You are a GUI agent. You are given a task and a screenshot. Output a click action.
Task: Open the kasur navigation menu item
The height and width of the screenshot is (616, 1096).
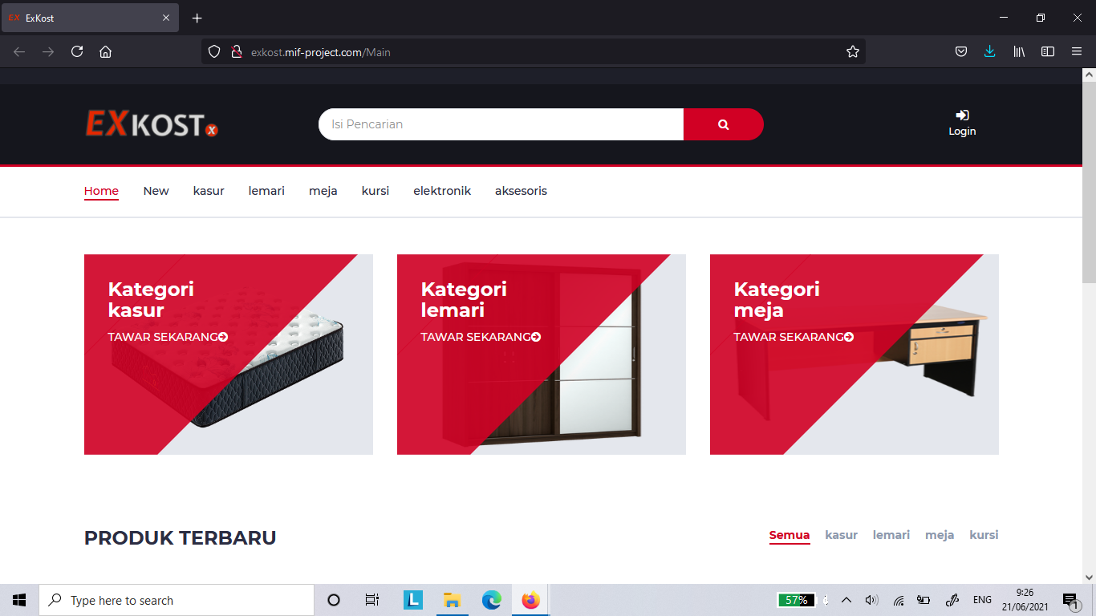click(209, 191)
